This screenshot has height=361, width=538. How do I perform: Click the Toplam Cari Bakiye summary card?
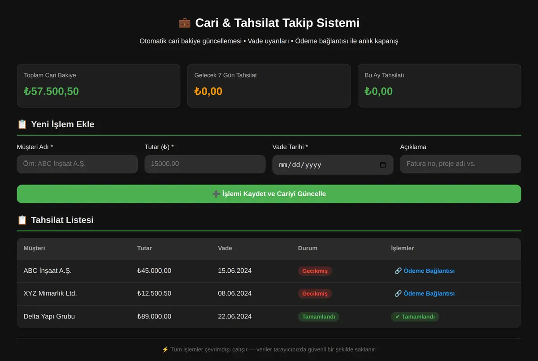click(99, 86)
